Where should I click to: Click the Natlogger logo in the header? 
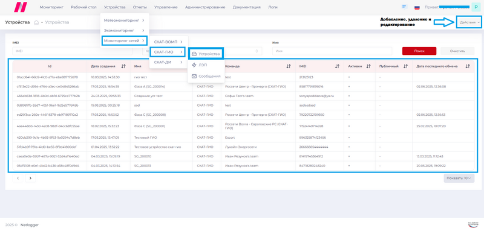pyautogui.click(x=21, y=7)
